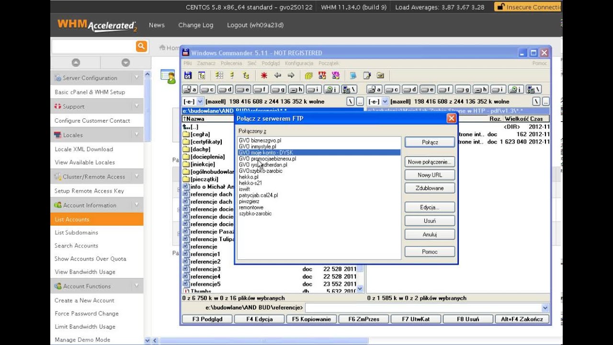Select drive h in left panel
Image resolution: width=613 pixels, height=345 pixels.
296,90
